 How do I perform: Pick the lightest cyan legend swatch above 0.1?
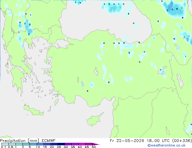[x=5, y=144]
